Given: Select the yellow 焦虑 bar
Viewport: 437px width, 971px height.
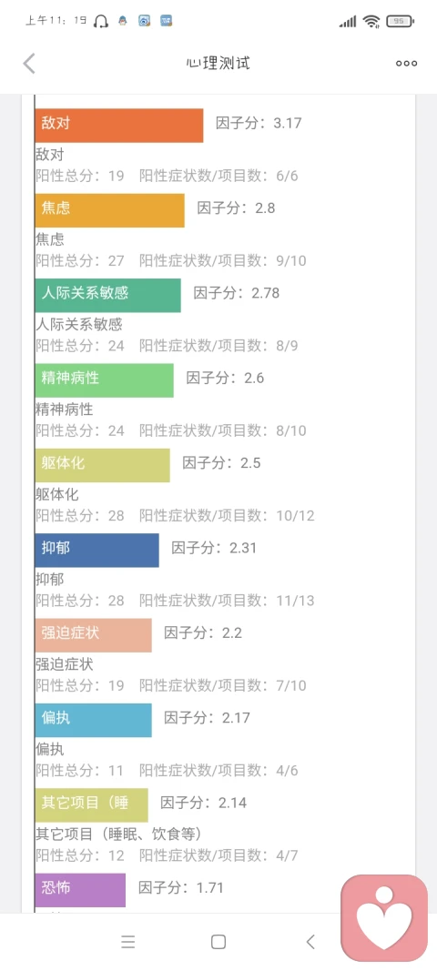Looking at the screenshot, I should [x=110, y=210].
